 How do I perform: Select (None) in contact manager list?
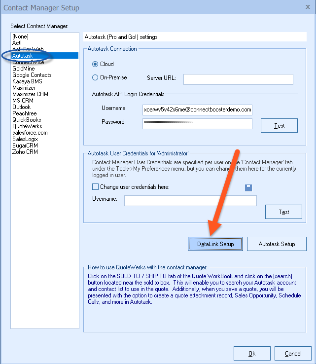click(x=45, y=36)
